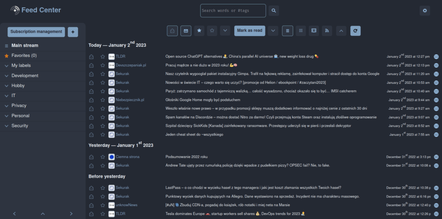Click Niebezpiecznik.pl feed favicon
Screen dimensions: 442x219
point(111,100)
